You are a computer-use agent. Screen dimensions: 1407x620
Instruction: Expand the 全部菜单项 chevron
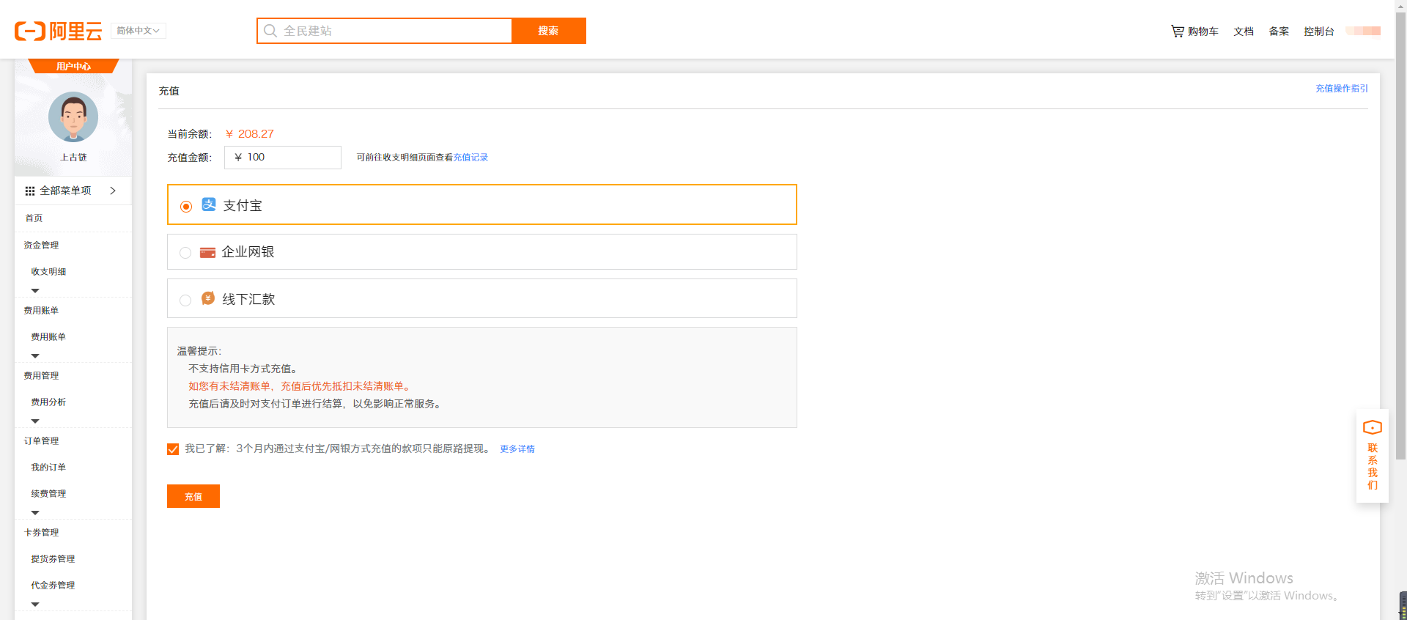113,191
